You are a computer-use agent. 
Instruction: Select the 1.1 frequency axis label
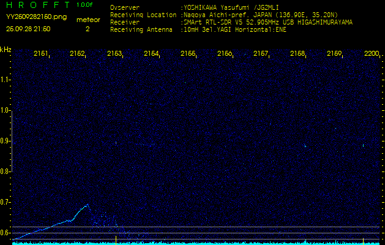point(6,80)
